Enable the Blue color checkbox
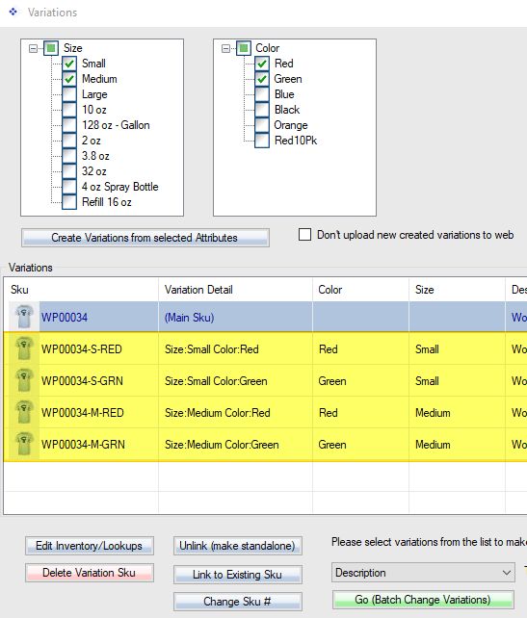Viewport: 527px width, 618px height. coord(262,94)
